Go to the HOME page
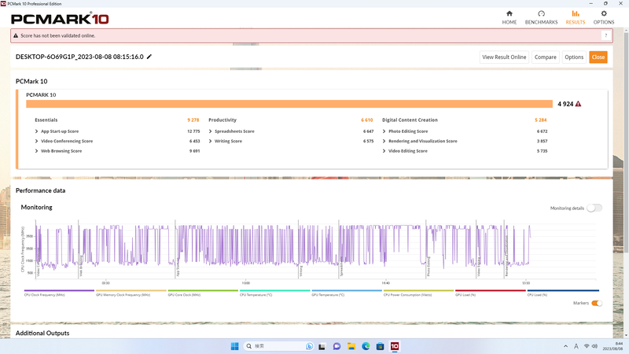Viewport: 629px width, 354px height. point(509,17)
